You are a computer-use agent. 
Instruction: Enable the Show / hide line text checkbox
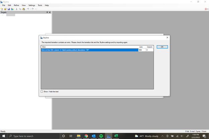42,92
